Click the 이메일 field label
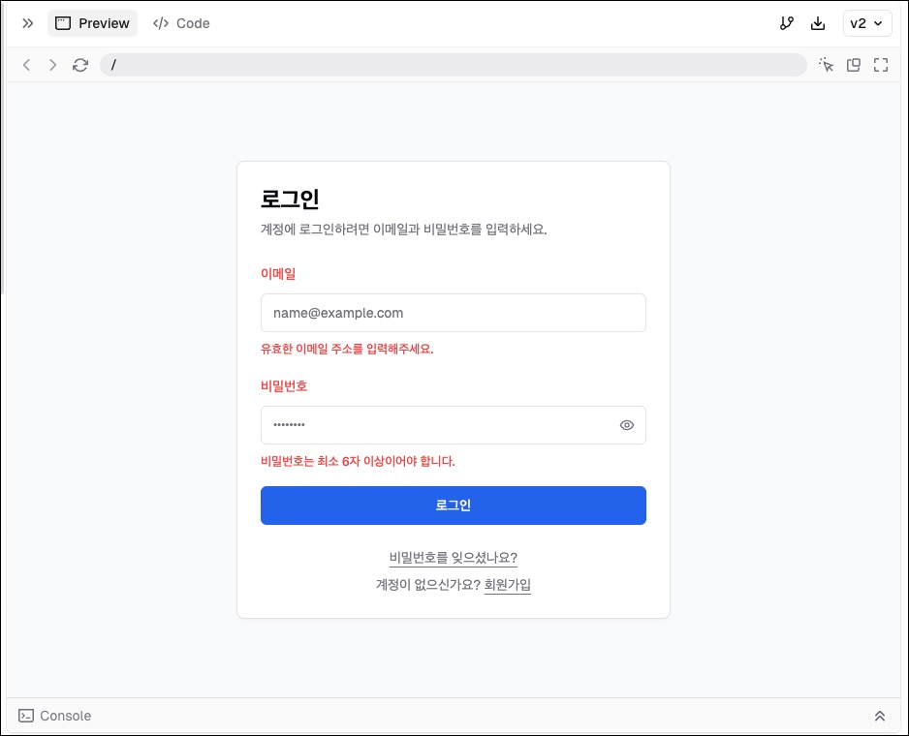Screen dimensions: 909x736 [278, 273]
